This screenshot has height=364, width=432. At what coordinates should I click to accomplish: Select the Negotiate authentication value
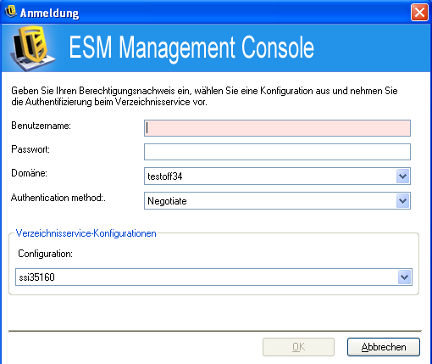[x=167, y=201]
